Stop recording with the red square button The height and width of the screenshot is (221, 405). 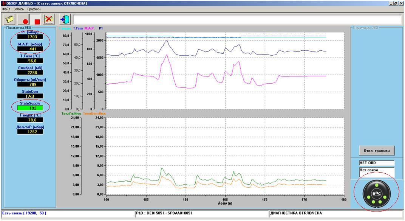tap(36, 19)
